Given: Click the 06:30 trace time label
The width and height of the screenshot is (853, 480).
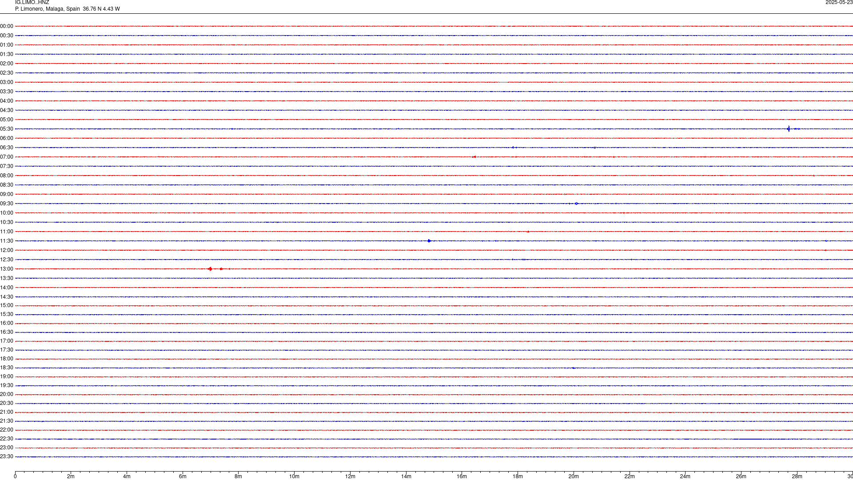Looking at the screenshot, I should tap(7, 148).
